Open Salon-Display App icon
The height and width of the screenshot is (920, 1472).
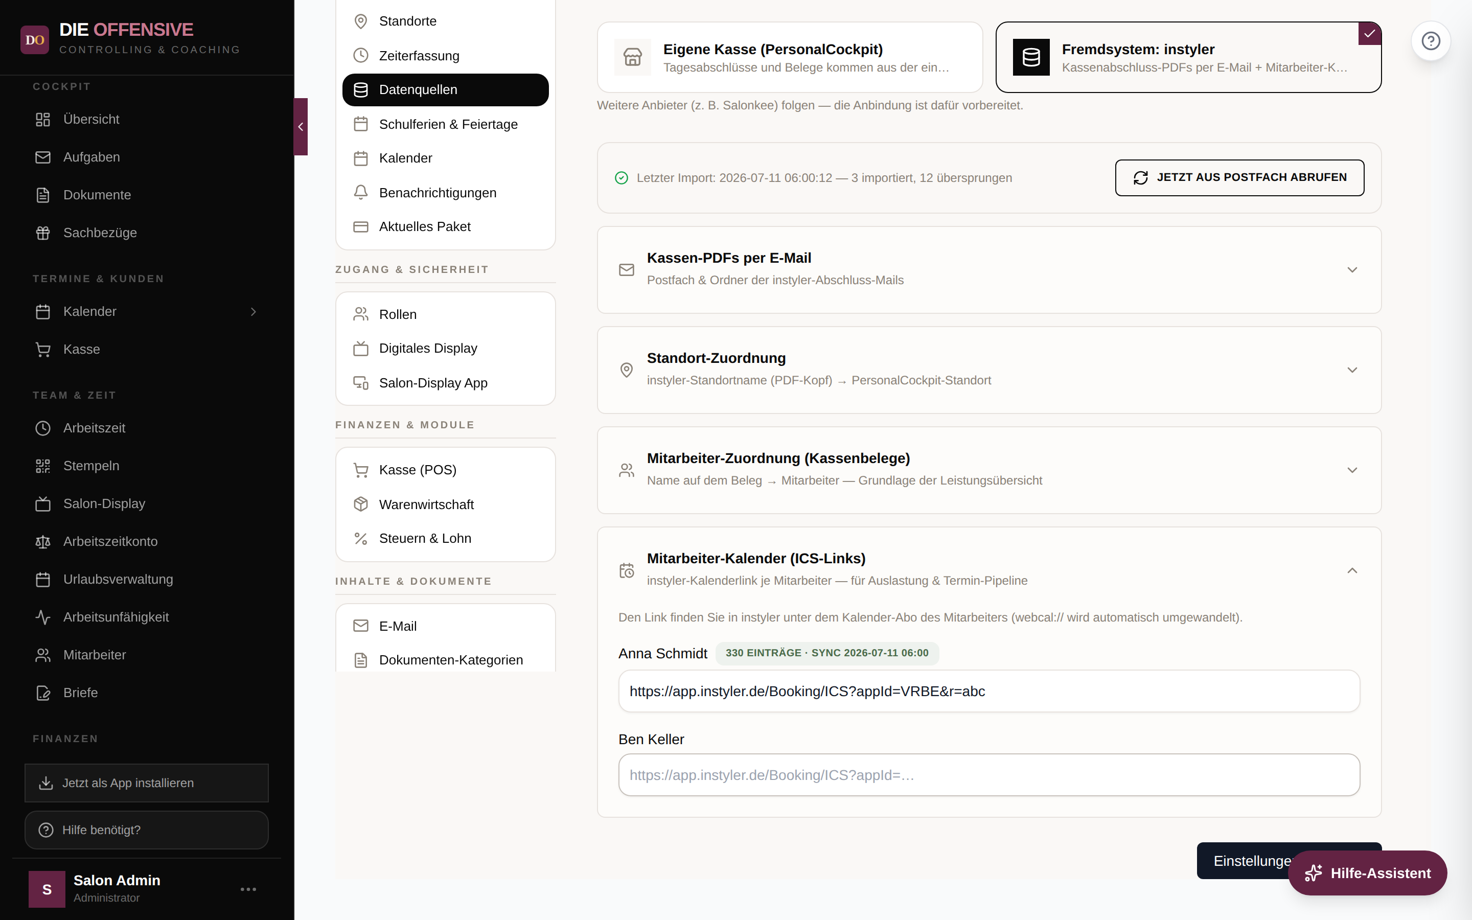(x=361, y=383)
